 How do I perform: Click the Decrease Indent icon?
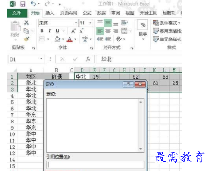[x=100, y=39]
